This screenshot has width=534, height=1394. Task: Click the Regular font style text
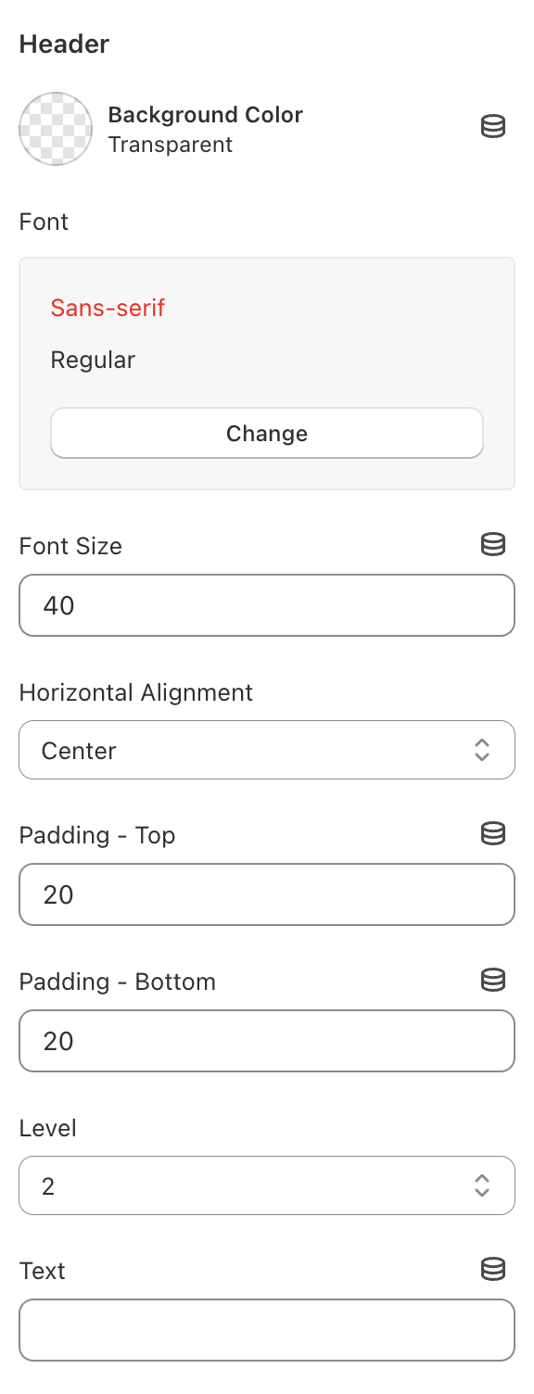[x=93, y=360]
